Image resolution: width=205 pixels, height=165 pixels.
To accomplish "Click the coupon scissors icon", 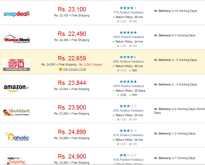I will coord(60,69).
